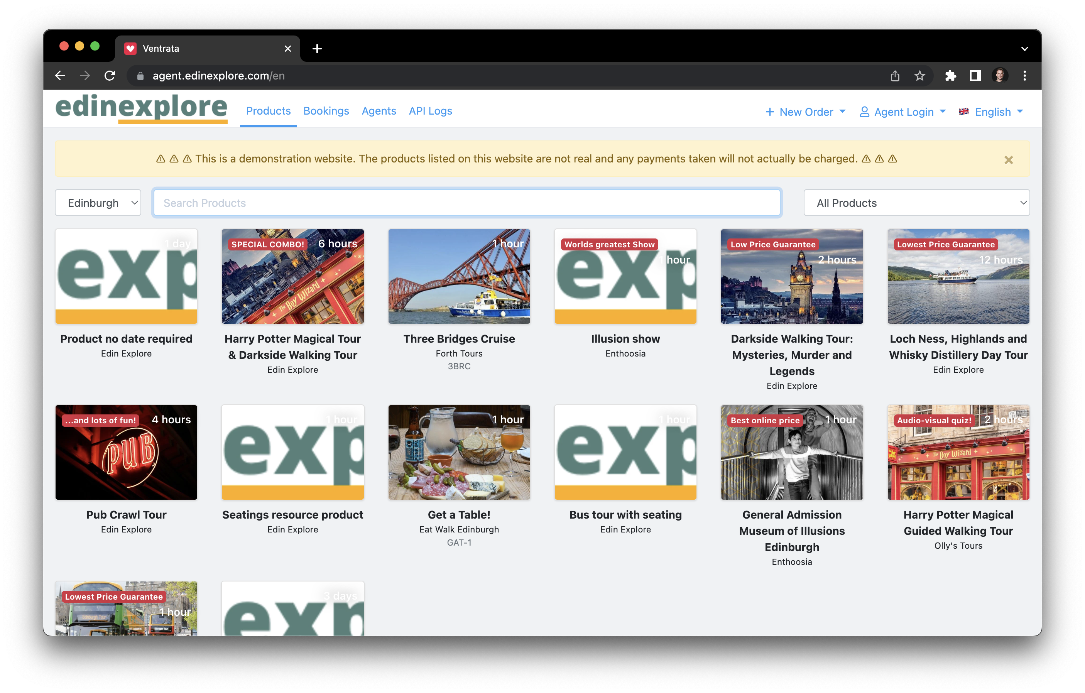This screenshot has width=1085, height=693.
Task: Click the browser back arrow
Action: [60, 76]
